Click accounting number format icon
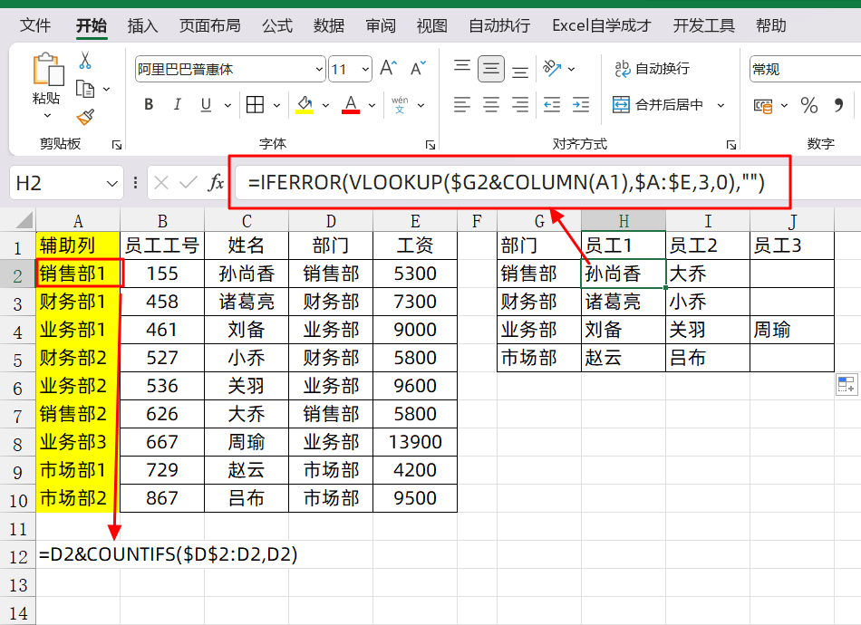861x625 pixels. click(x=763, y=105)
